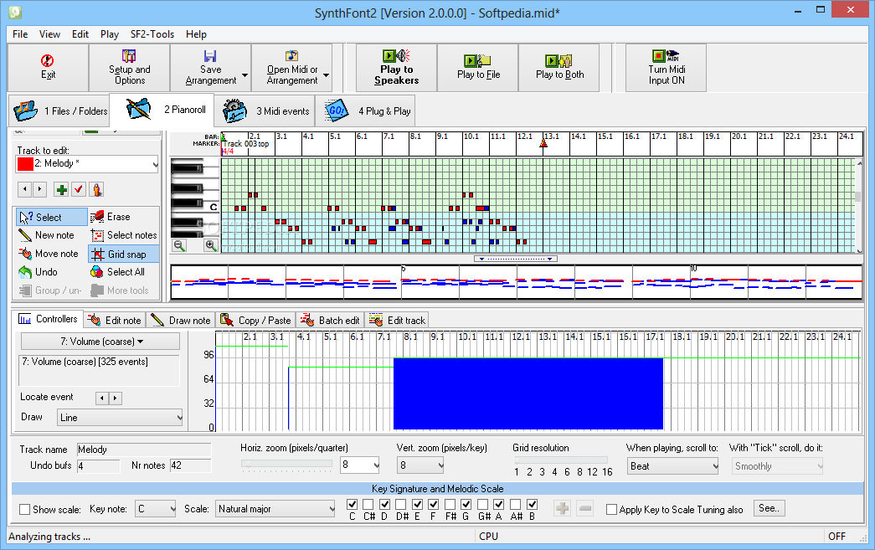Click Play to File icon

pyautogui.click(x=477, y=59)
